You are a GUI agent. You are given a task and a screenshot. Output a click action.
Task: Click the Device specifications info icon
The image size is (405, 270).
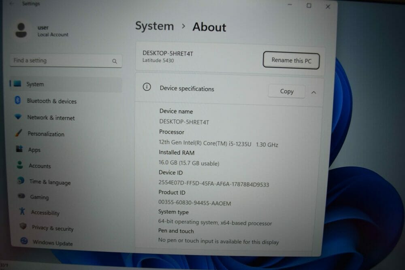click(x=147, y=87)
